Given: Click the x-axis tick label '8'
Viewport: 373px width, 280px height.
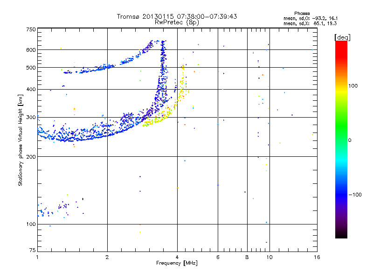Looking at the screenshot, I should pos(247,257).
